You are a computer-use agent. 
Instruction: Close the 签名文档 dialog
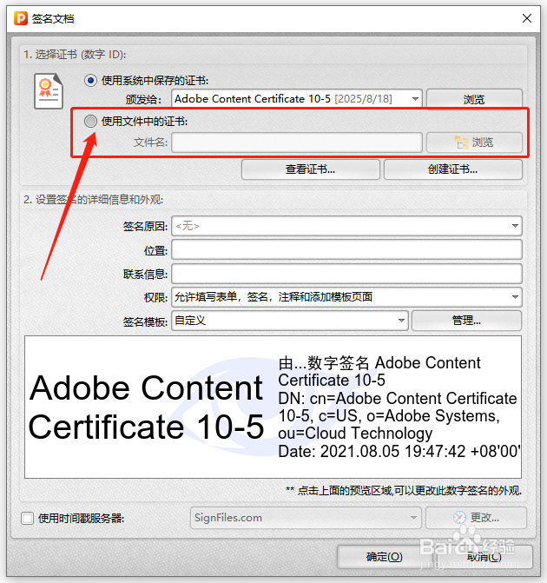point(526,18)
